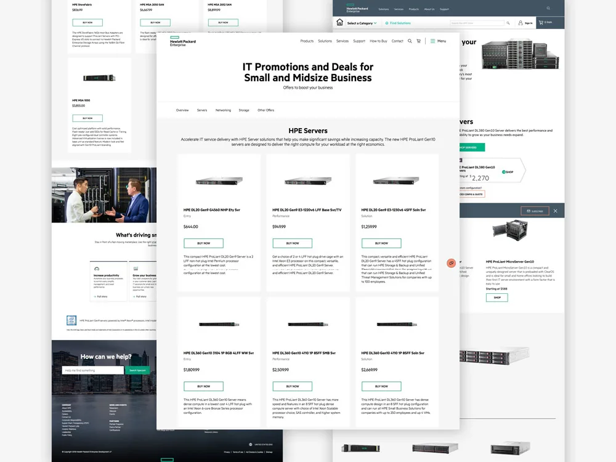Click the Sign In text on the right page
616x462 pixels.
[x=529, y=23]
